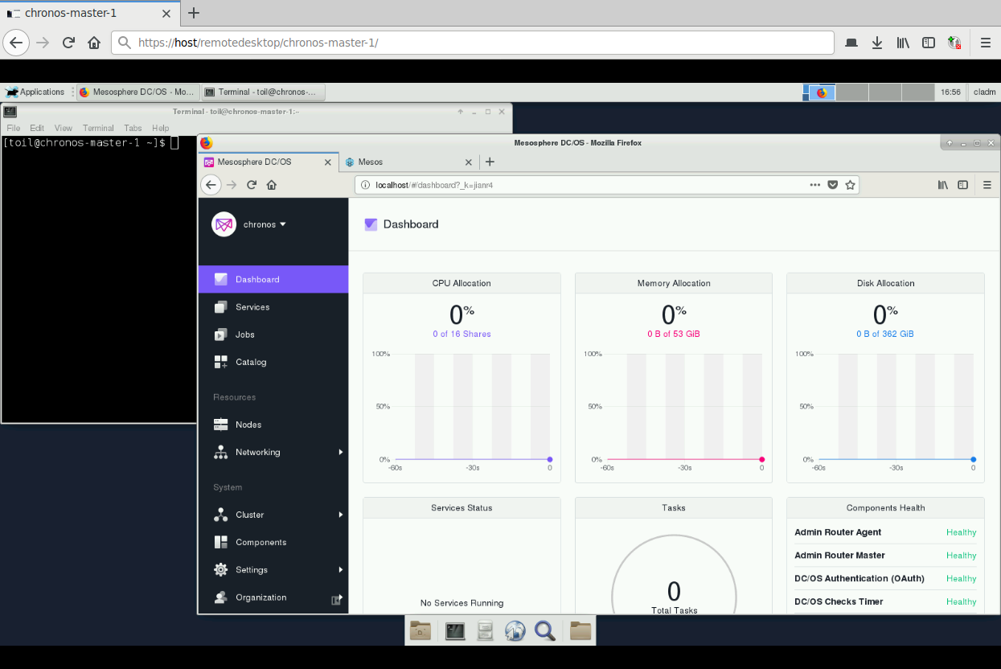Reload the outer browser page
The image size is (1001, 669).
point(69,43)
